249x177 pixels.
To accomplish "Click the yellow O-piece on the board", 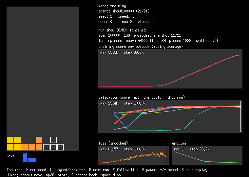I will pyautogui.click(x=14, y=144).
